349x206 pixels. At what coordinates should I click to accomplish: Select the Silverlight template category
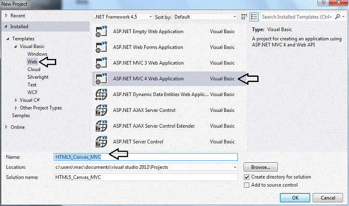tap(38, 77)
